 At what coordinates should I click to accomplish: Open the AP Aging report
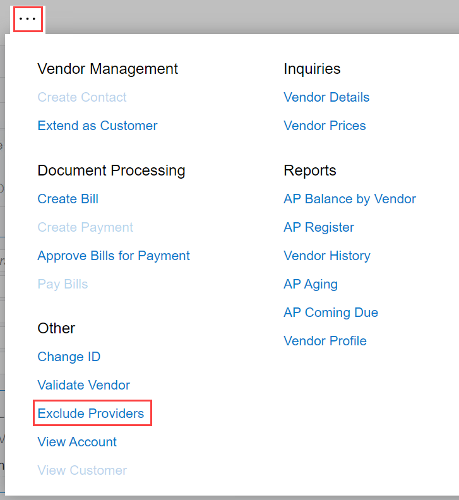(x=311, y=284)
